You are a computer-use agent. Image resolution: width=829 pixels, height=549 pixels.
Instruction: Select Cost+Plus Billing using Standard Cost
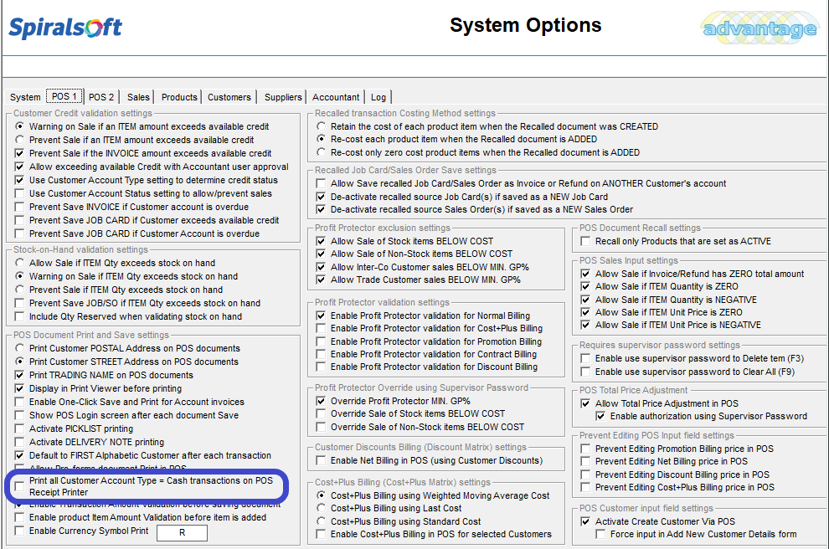tap(321, 521)
